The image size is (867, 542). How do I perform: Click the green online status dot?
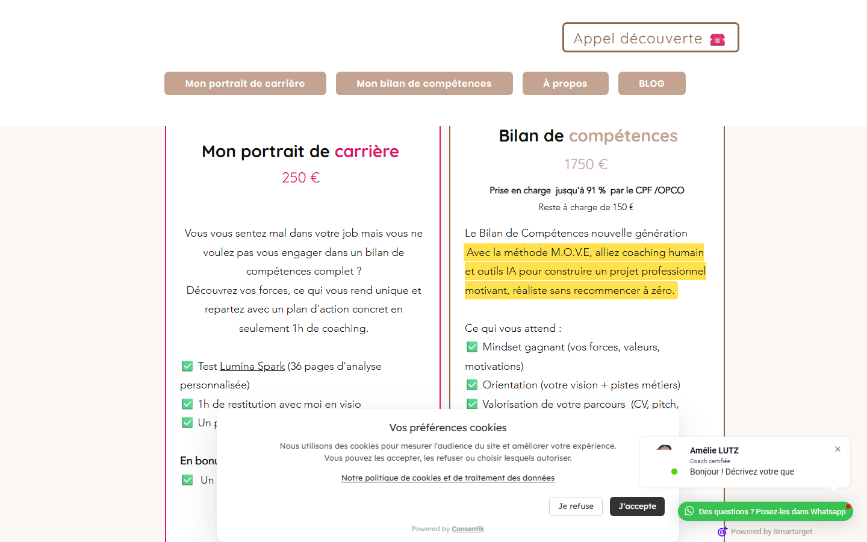click(674, 472)
